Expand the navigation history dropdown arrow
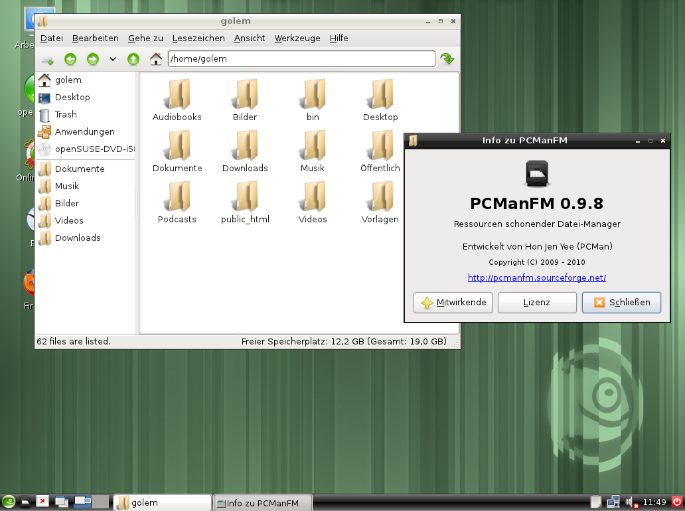685x511 pixels. [112, 59]
